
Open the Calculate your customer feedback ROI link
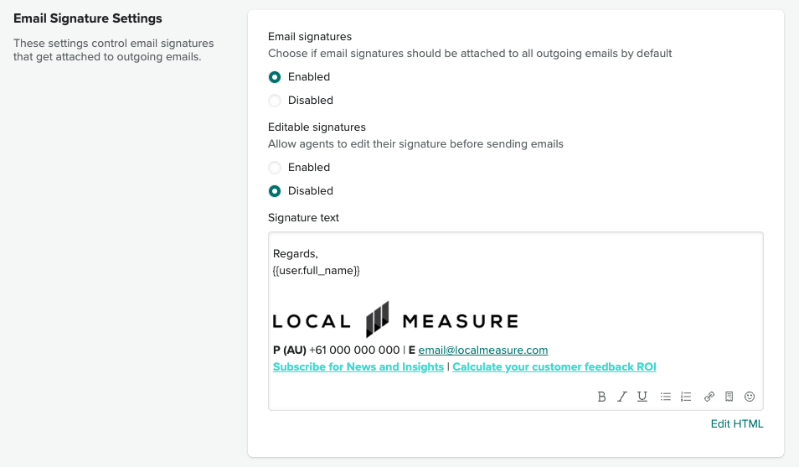point(554,367)
